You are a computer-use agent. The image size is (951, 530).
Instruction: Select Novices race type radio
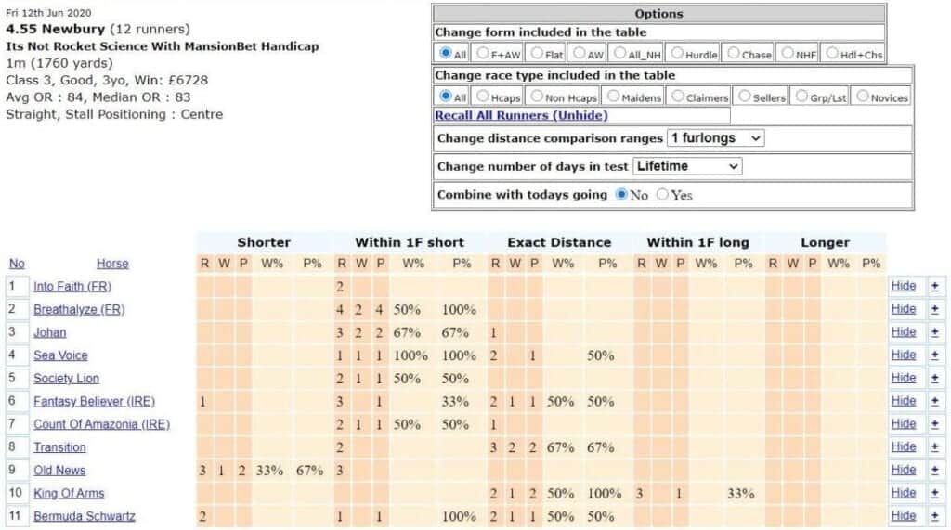coord(863,97)
